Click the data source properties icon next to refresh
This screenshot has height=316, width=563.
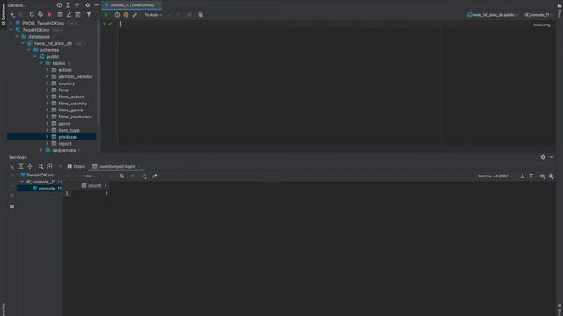pos(40,15)
